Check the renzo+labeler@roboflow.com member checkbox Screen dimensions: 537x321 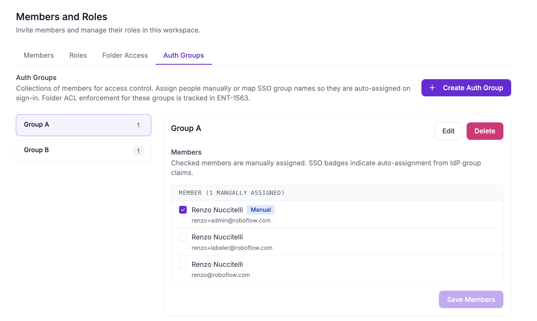(183, 237)
